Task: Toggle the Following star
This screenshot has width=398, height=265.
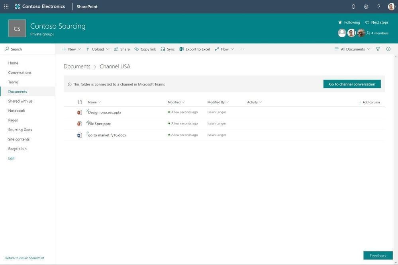Action: 349,22
